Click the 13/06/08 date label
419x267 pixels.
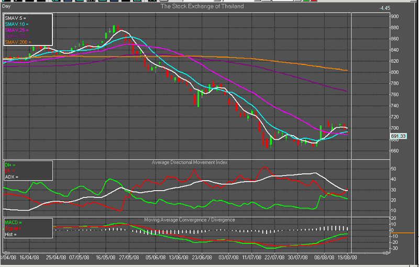(x=179, y=258)
